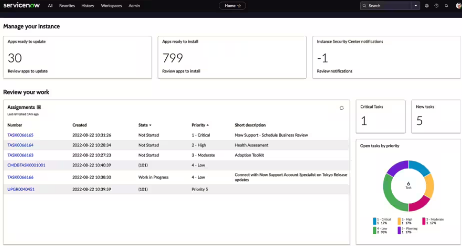Open CMDBTASK0001001 record link
This screenshot has width=462, height=246.
[26, 165]
